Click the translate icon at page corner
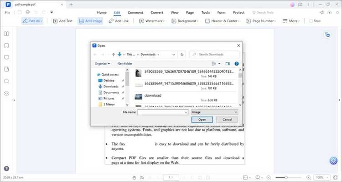The width and height of the screenshot is (342, 182). [327, 35]
